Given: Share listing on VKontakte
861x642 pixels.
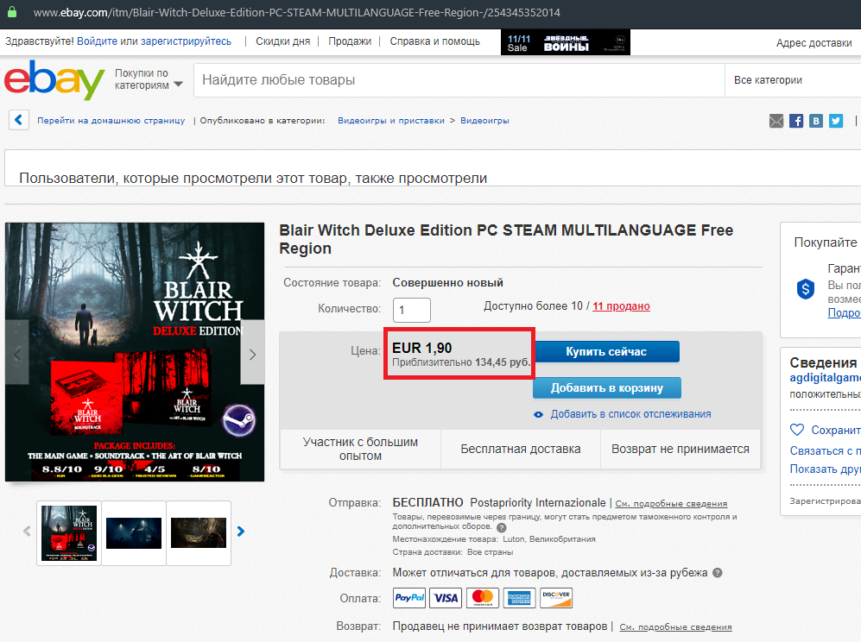Looking at the screenshot, I should coord(816,121).
